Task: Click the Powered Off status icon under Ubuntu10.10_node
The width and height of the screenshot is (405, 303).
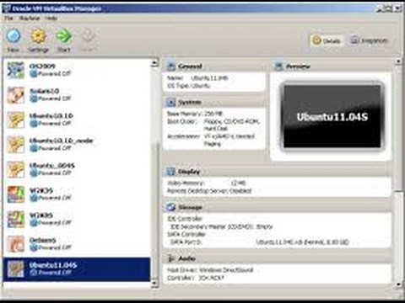Action: 34,148
